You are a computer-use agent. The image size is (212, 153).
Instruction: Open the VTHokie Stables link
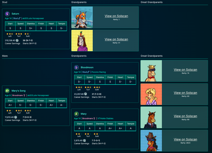click(105, 118)
